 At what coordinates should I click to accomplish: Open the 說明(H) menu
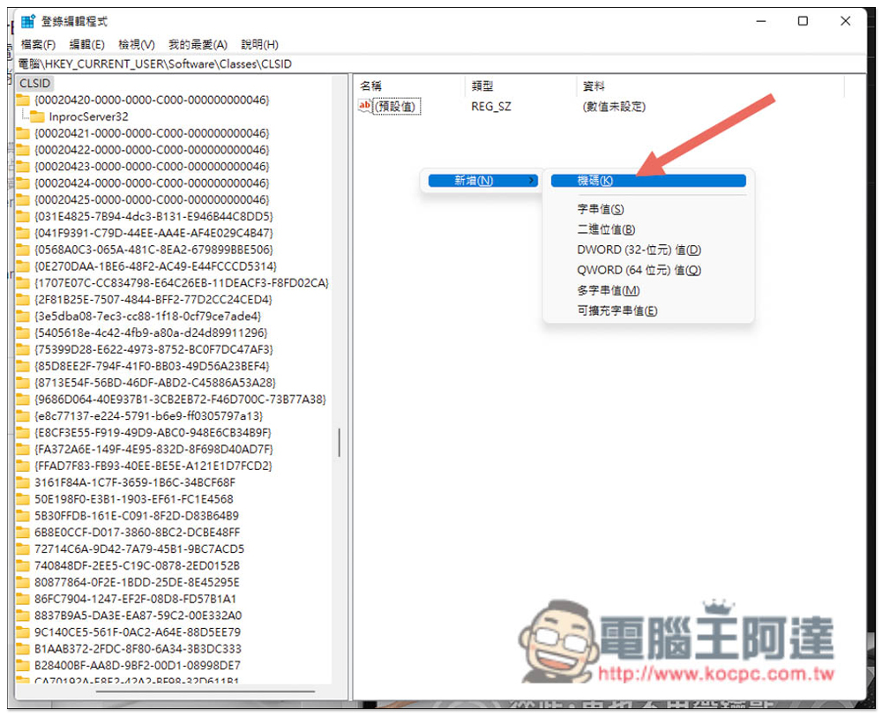[259, 44]
